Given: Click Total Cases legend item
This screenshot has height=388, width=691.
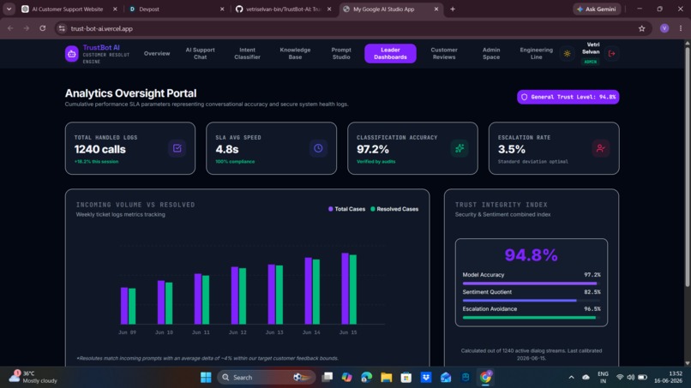Looking at the screenshot, I should pyautogui.click(x=347, y=209).
